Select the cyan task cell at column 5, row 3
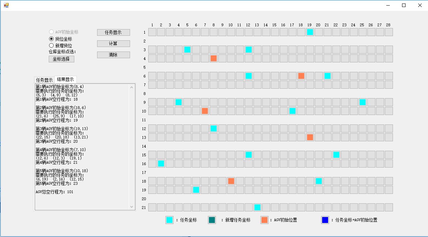This screenshot has width=428, height=237. pos(187,49)
